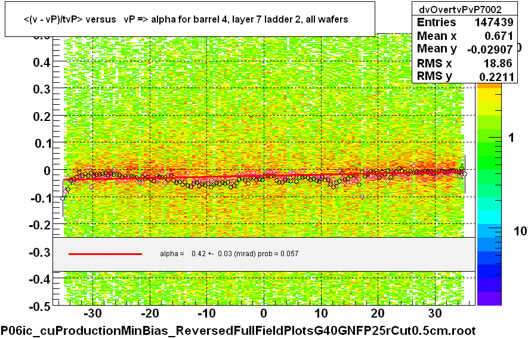Image resolution: width=528 pixels, height=339 pixels.
Task: Click the x-axis label 0
Action: tap(264, 313)
